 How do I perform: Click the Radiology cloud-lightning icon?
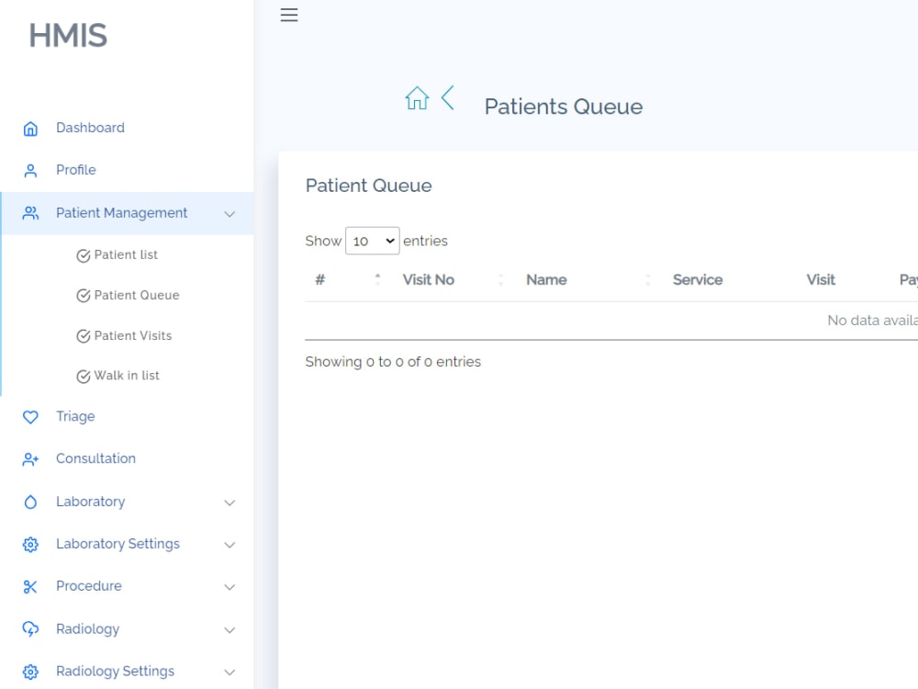coord(30,629)
